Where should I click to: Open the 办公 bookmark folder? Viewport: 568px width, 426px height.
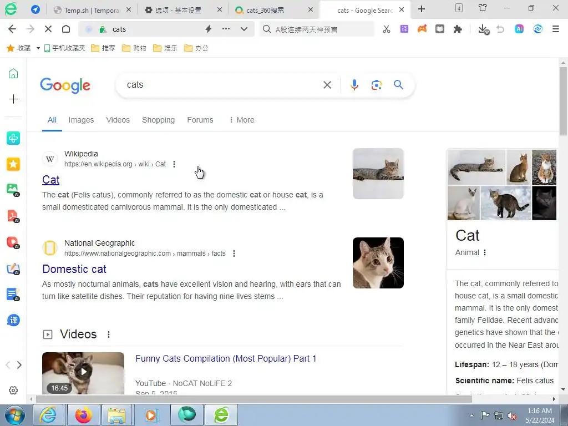coord(197,48)
